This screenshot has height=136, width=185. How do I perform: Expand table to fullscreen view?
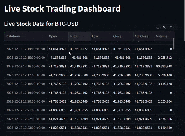(171, 27)
